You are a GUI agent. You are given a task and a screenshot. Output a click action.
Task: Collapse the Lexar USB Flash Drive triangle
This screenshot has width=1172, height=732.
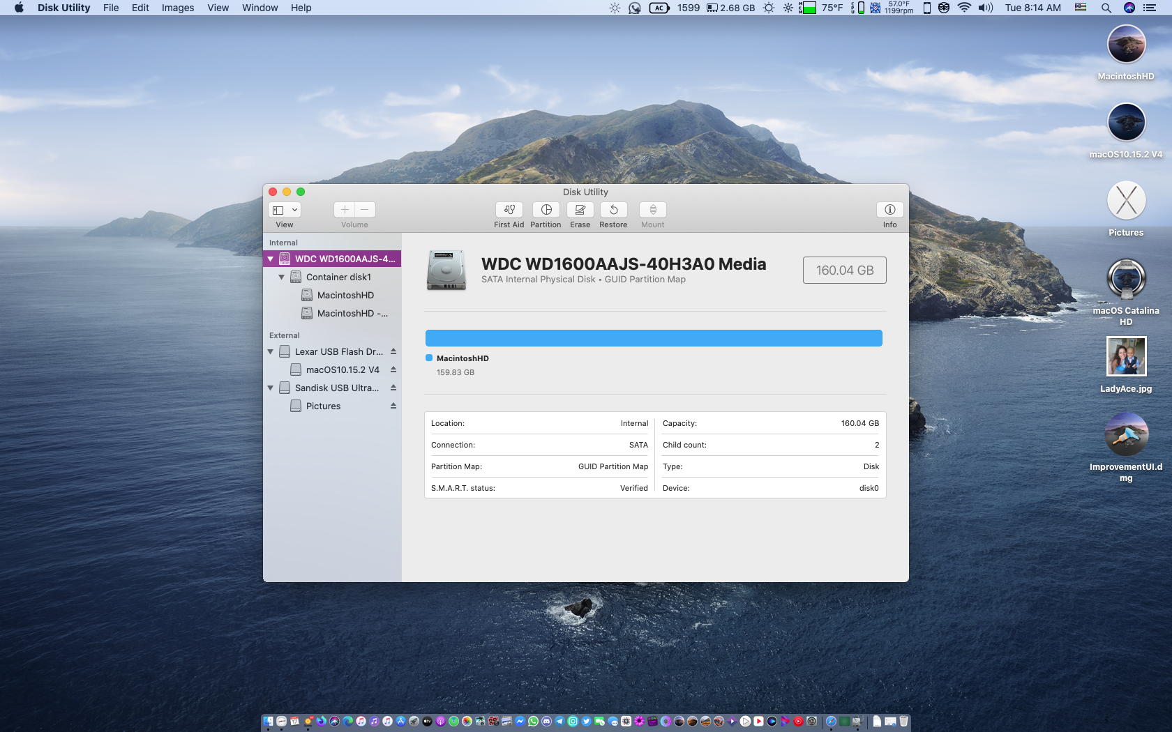pos(271,351)
